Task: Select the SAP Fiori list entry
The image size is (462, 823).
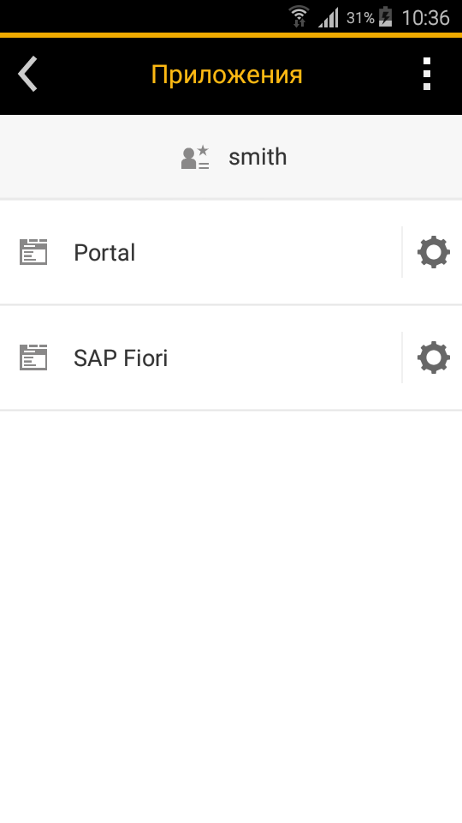Action: pyautogui.click(x=200, y=358)
